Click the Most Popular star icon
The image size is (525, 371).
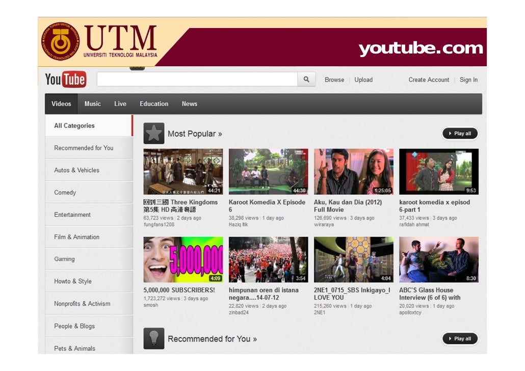click(154, 134)
